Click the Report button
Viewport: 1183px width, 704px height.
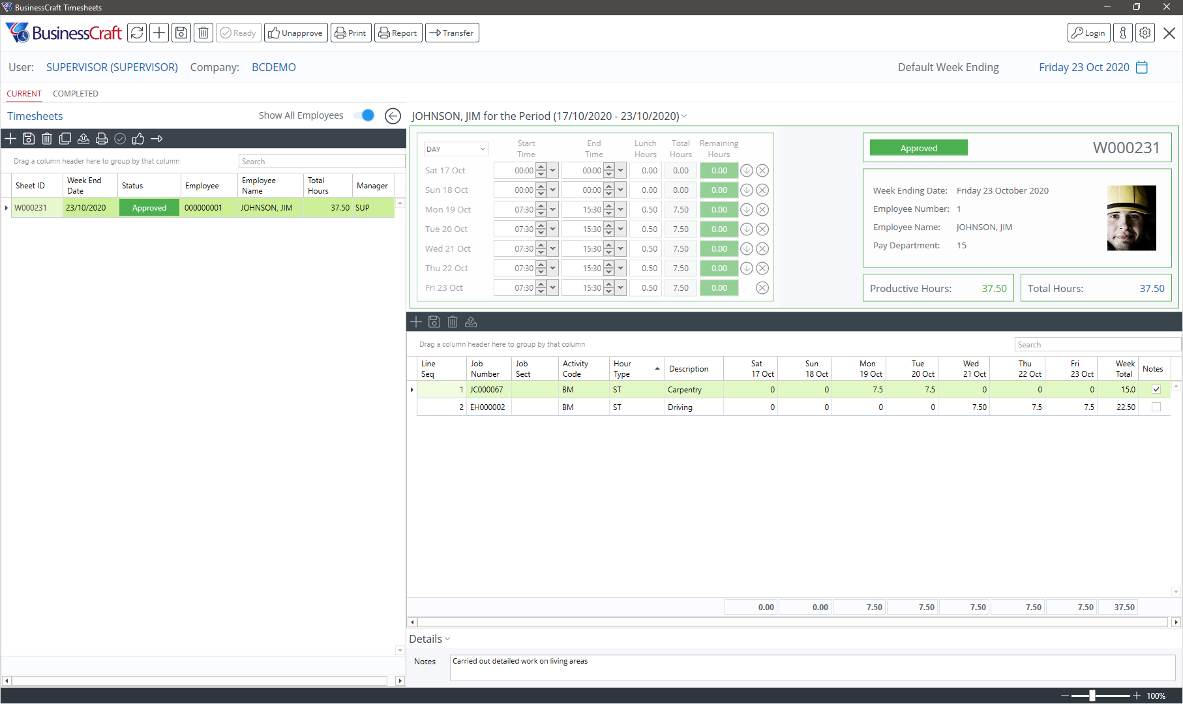398,33
